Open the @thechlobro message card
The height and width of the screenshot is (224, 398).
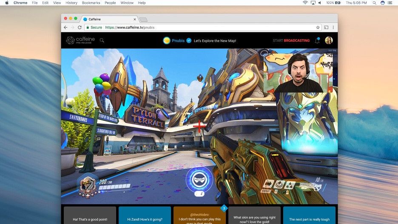199,215
